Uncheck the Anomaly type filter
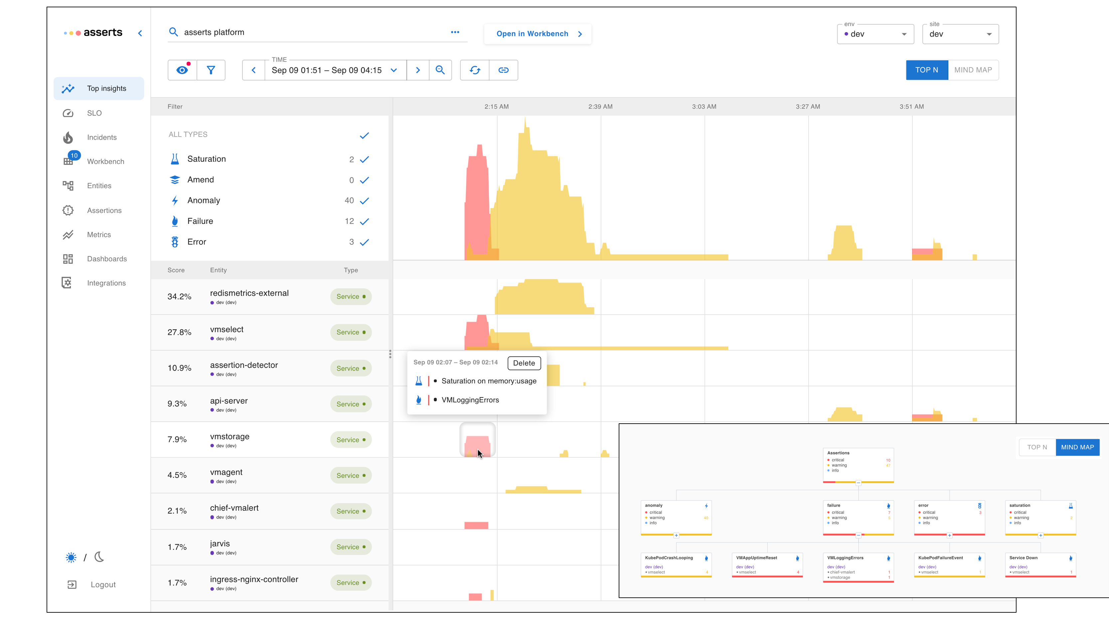This screenshot has height=620, width=1109. coord(364,201)
